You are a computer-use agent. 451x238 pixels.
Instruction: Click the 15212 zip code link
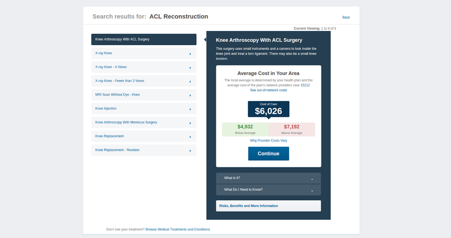point(305,85)
